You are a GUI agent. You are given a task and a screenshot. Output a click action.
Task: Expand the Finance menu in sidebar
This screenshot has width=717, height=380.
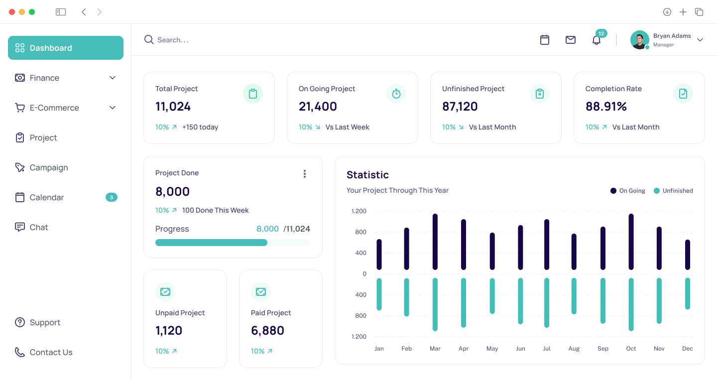pyautogui.click(x=112, y=78)
